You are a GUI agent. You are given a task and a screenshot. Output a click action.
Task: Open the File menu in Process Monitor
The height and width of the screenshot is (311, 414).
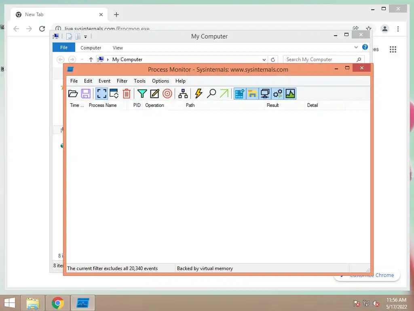coord(74,81)
